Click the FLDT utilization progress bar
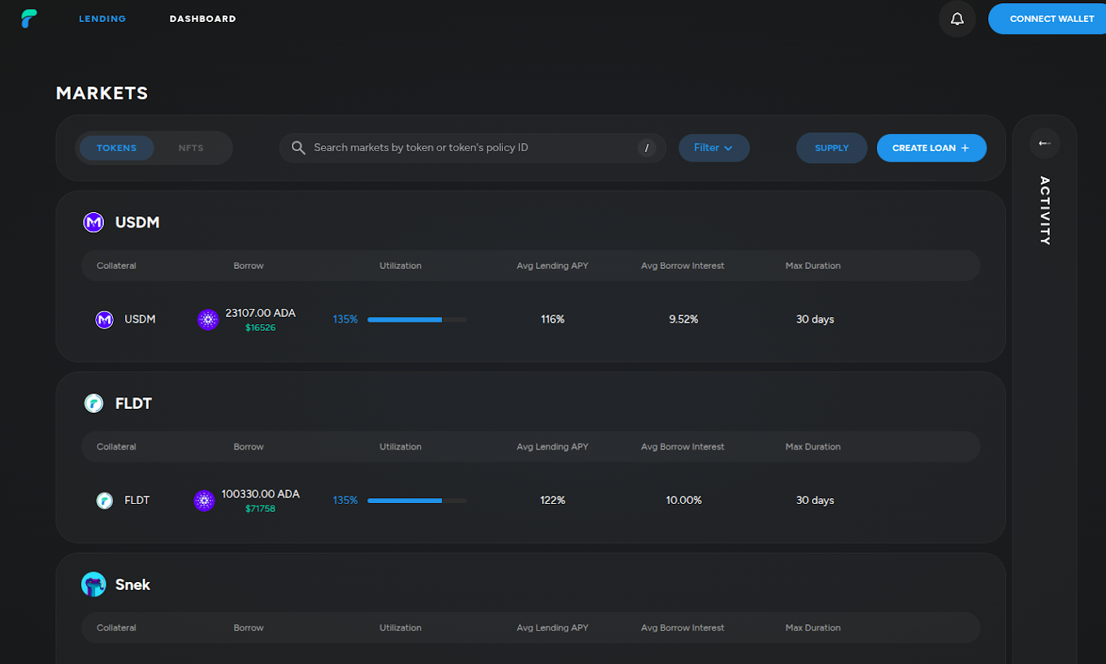 [x=417, y=501]
